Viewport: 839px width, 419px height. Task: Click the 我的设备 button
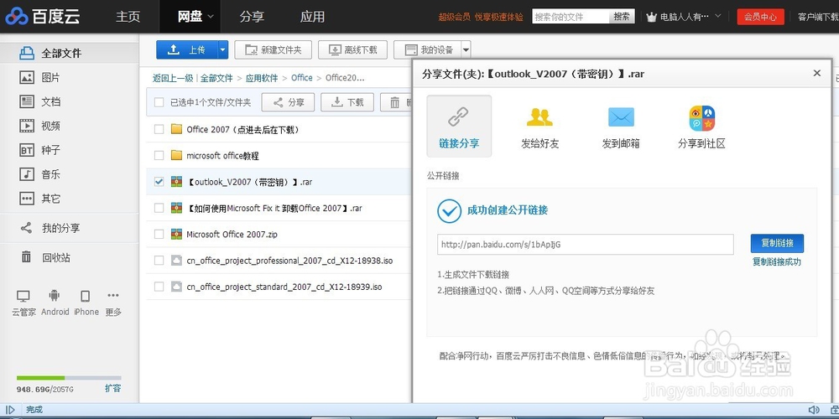point(428,49)
